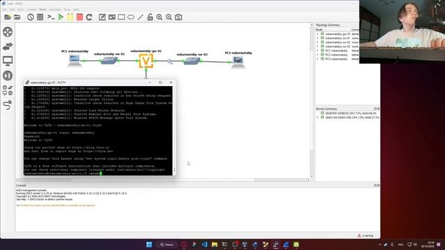
Task: Toggle show interface labels icon
Action: 40,17
